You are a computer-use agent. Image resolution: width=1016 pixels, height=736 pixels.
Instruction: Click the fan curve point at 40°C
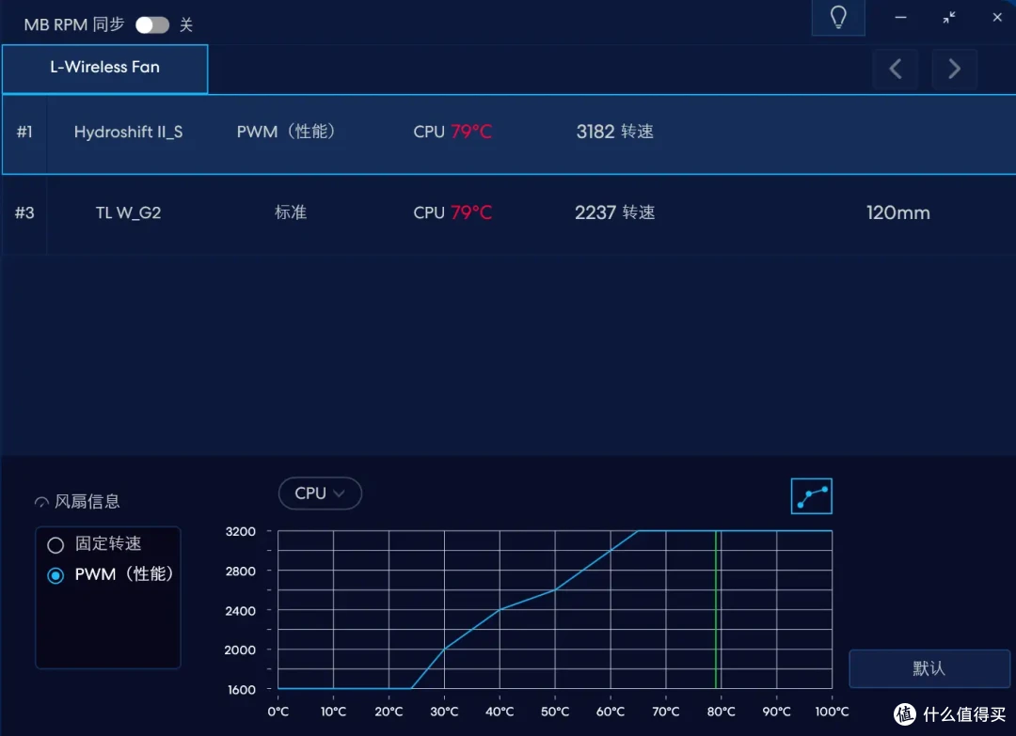coord(500,609)
